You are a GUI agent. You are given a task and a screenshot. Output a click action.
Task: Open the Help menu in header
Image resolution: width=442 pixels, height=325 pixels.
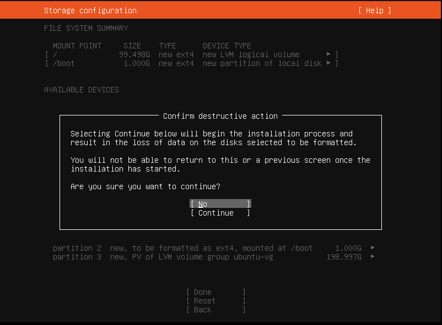pyautogui.click(x=374, y=10)
